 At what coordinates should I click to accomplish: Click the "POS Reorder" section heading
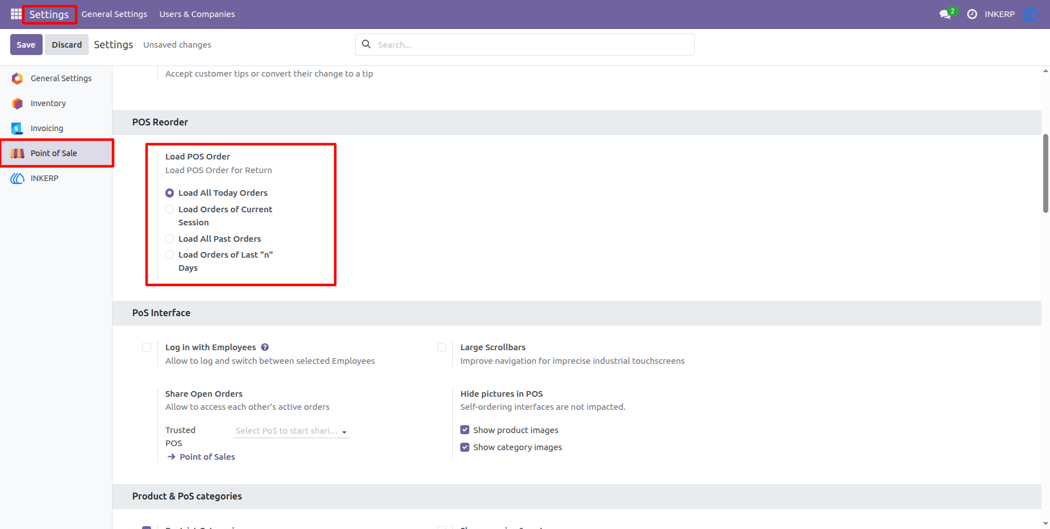tap(160, 122)
